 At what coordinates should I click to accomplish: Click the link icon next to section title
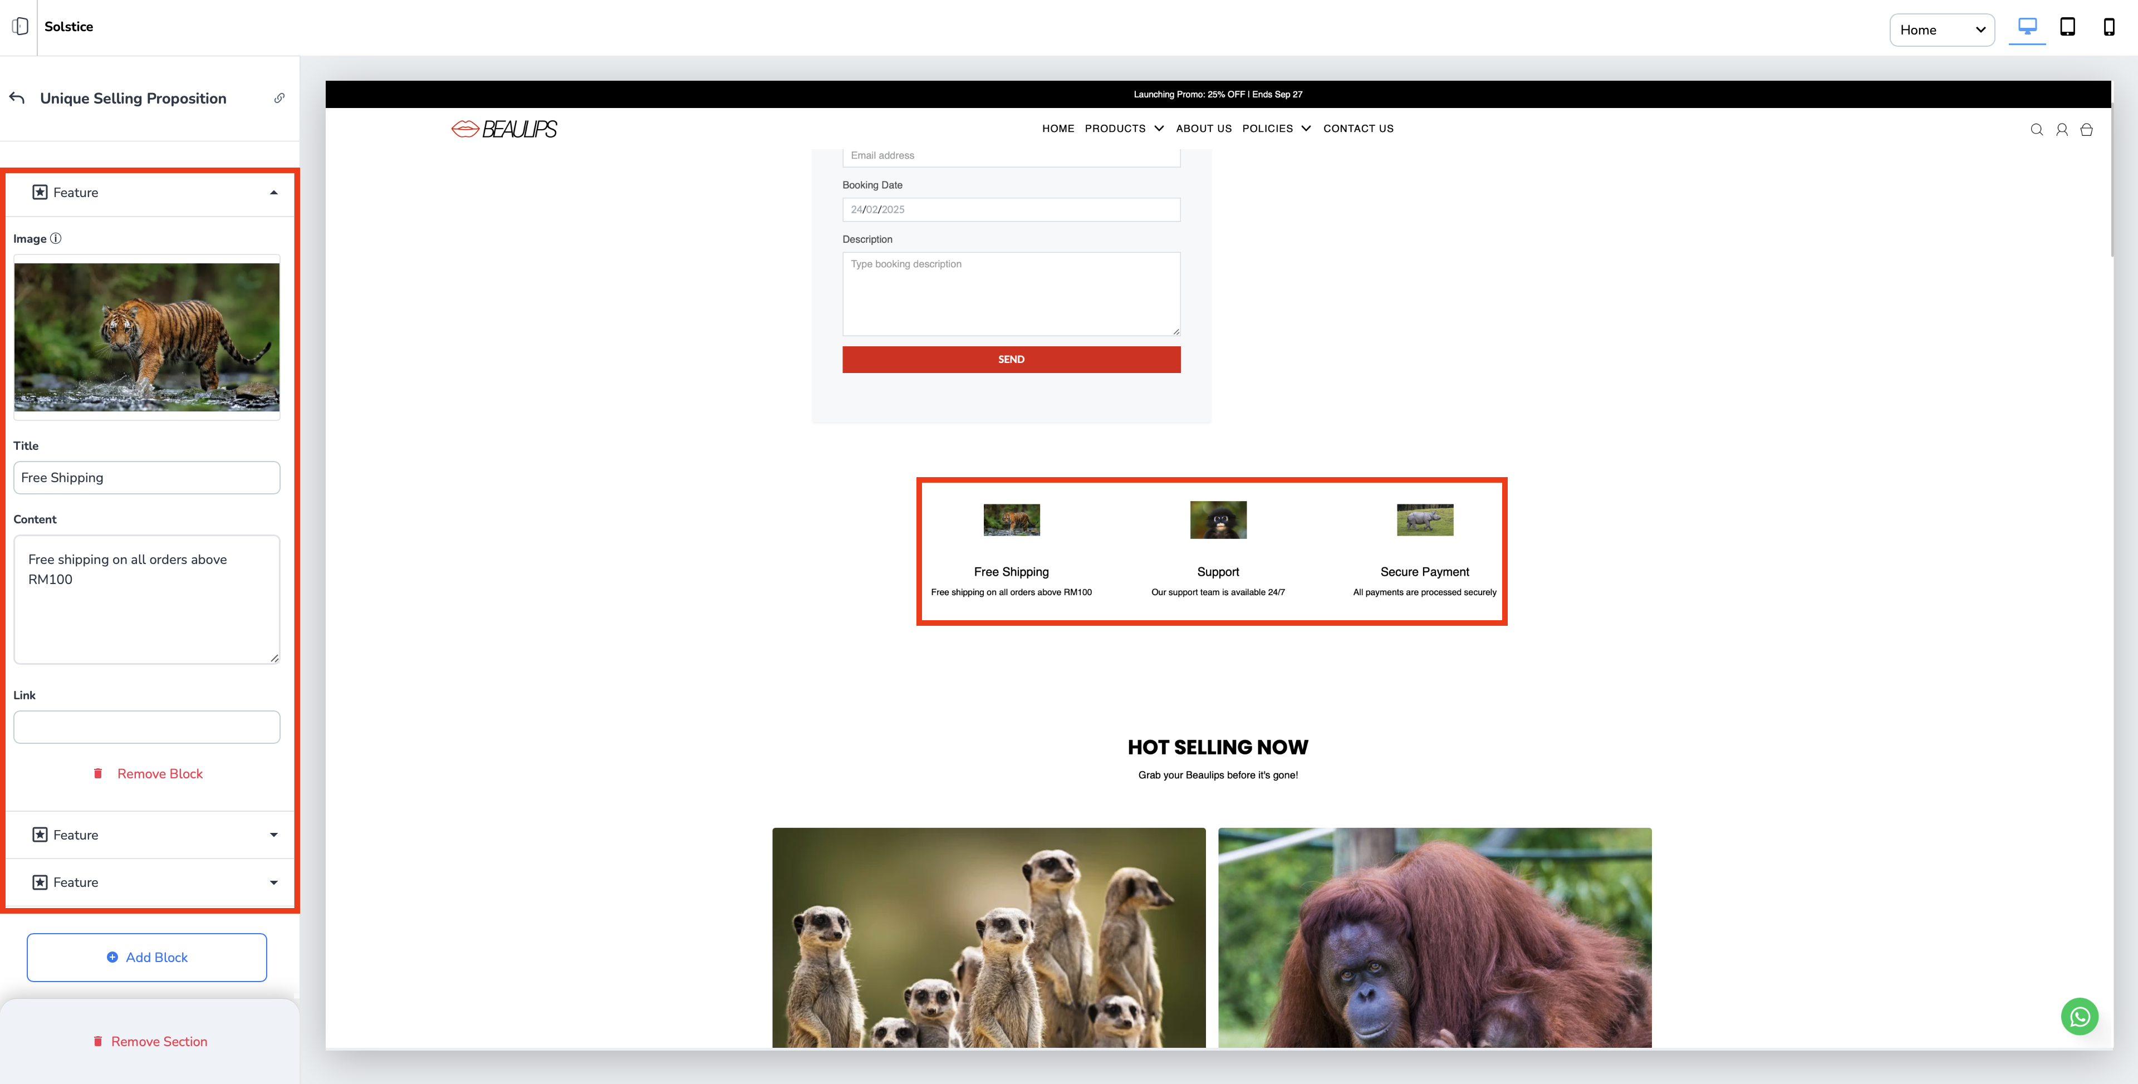click(x=279, y=98)
